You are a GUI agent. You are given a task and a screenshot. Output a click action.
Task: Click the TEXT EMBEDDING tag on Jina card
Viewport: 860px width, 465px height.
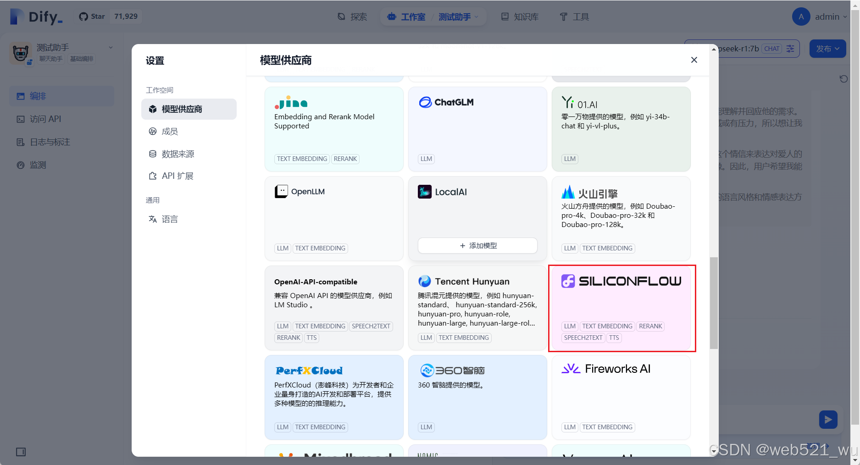pos(302,159)
